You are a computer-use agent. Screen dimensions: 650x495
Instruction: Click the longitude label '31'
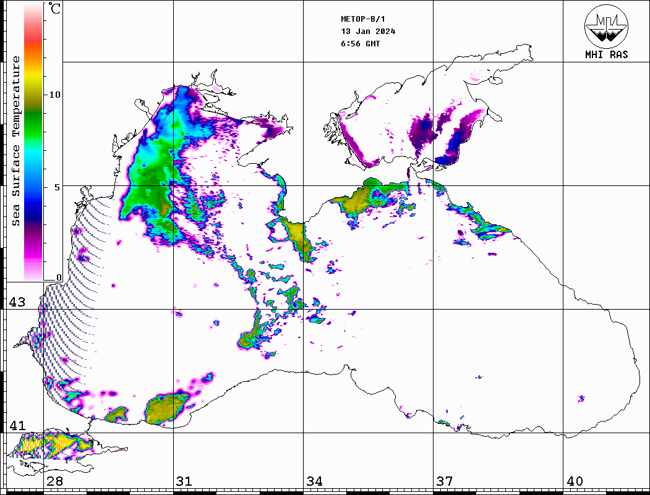[184, 481]
